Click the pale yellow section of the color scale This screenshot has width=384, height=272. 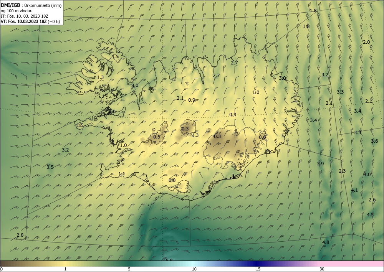click(x=65, y=264)
